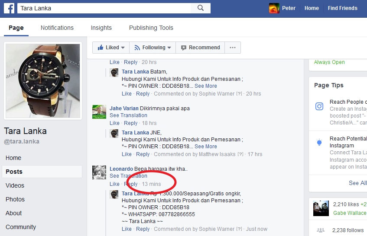The width and height of the screenshot is (367, 236).
Task: Click Tara Lanka name on Batam reply
Action: point(135,72)
